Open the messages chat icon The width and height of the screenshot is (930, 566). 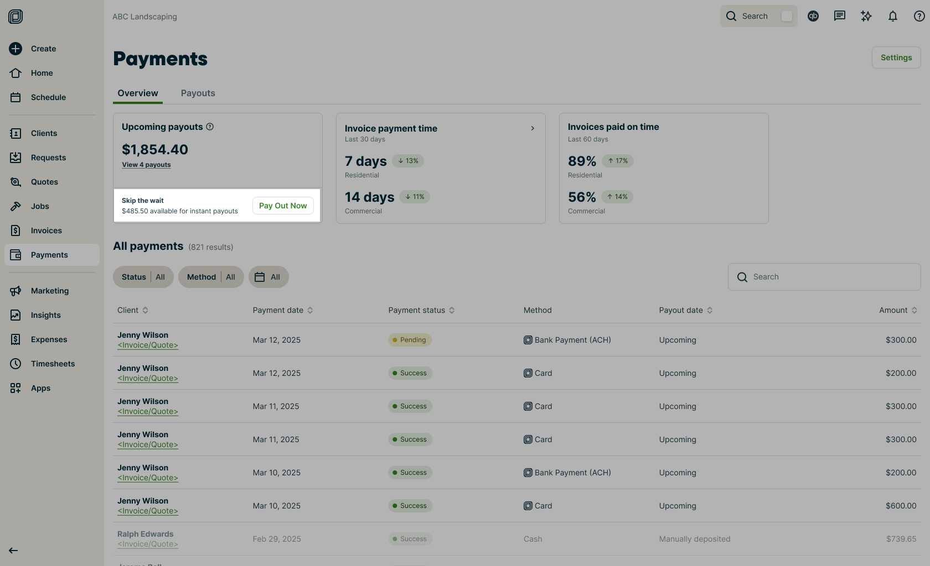tap(840, 16)
